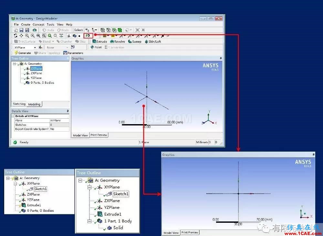Switch to Print Preview tab in main window
The height and width of the screenshot is (236, 323).
click(x=99, y=135)
